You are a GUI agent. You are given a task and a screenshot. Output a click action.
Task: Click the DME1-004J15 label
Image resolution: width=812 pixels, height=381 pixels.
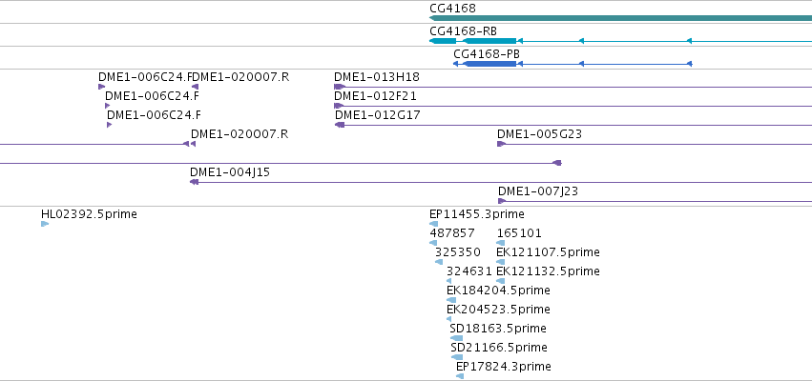tap(229, 172)
